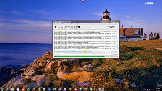Image resolution: width=162 pixels, height=91 pixels.
Task: Click the plus box icon in toolbar
Action: pos(75,27)
